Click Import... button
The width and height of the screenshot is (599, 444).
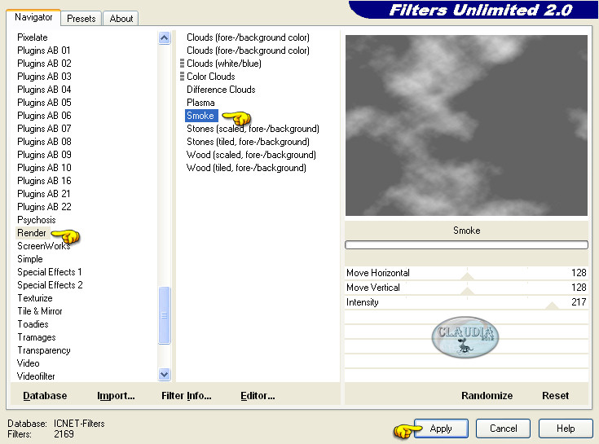116,395
